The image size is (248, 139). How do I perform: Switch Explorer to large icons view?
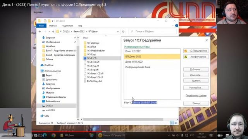click(x=176, y=123)
